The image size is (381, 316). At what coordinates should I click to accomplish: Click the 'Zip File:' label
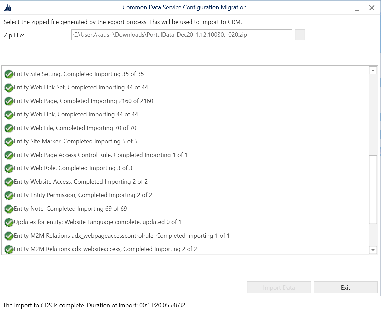[14, 35]
